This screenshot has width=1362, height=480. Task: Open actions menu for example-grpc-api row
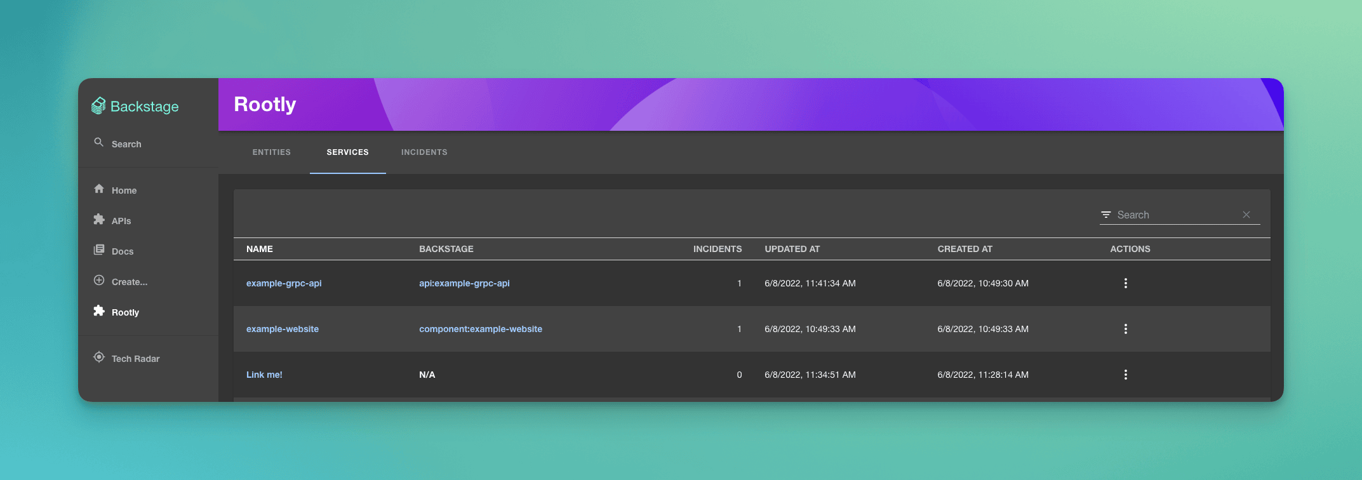point(1126,283)
